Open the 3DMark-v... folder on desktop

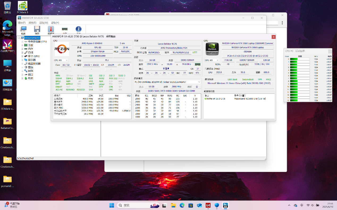(x=7, y=104)
